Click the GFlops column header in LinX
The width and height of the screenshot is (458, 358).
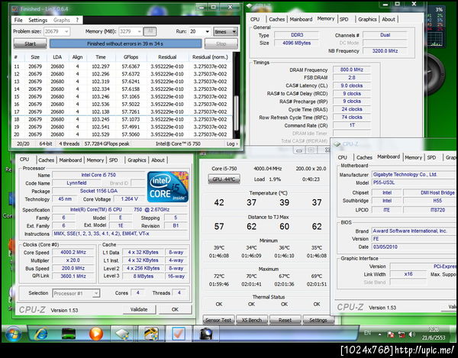tap(131, 57)
